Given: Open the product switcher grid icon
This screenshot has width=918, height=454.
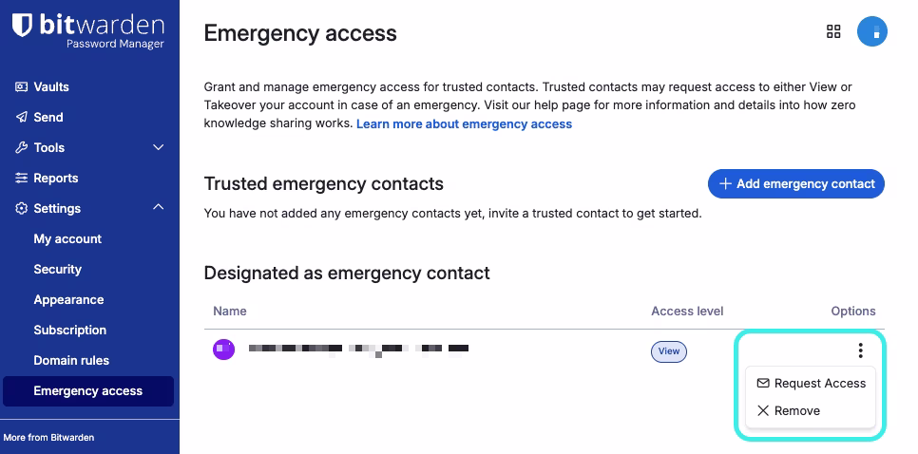Looking at the screenshot, I should pos(833,31).
